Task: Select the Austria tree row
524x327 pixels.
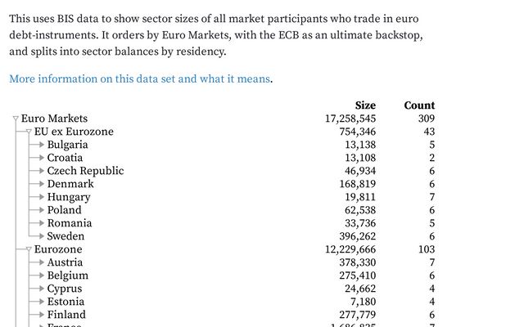Action: (x=67, y=262)
